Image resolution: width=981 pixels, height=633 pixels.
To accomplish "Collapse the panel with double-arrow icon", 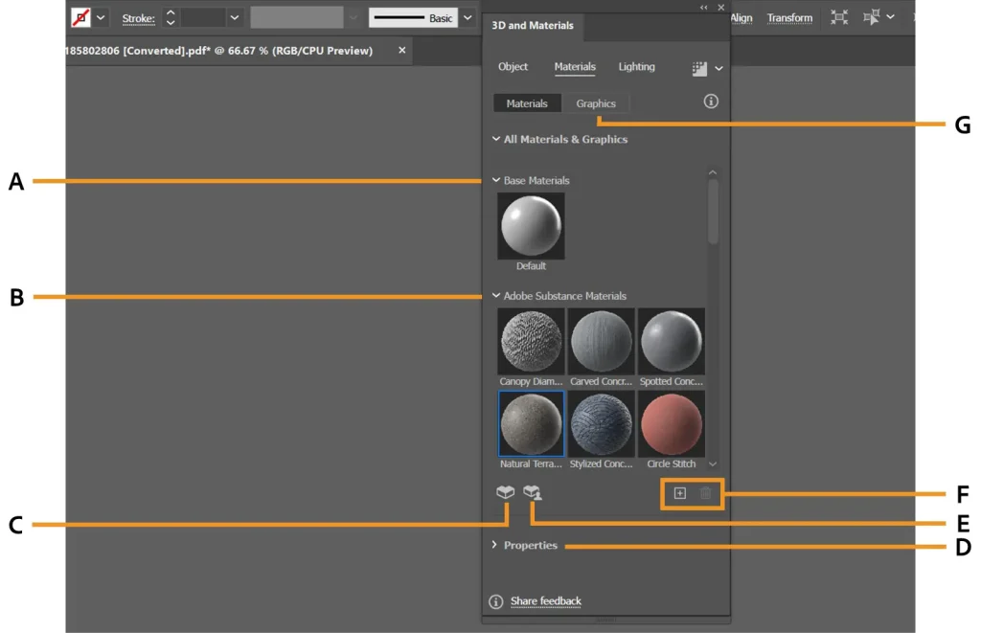I will (704, 8).
